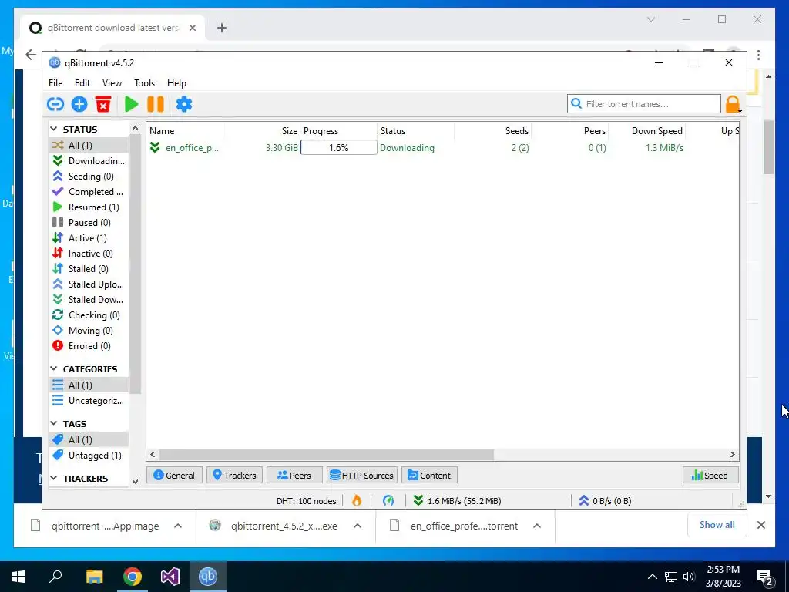Select All (1) under TAGS
Viewport: 789px width, 592px height.
pos(89,440)
